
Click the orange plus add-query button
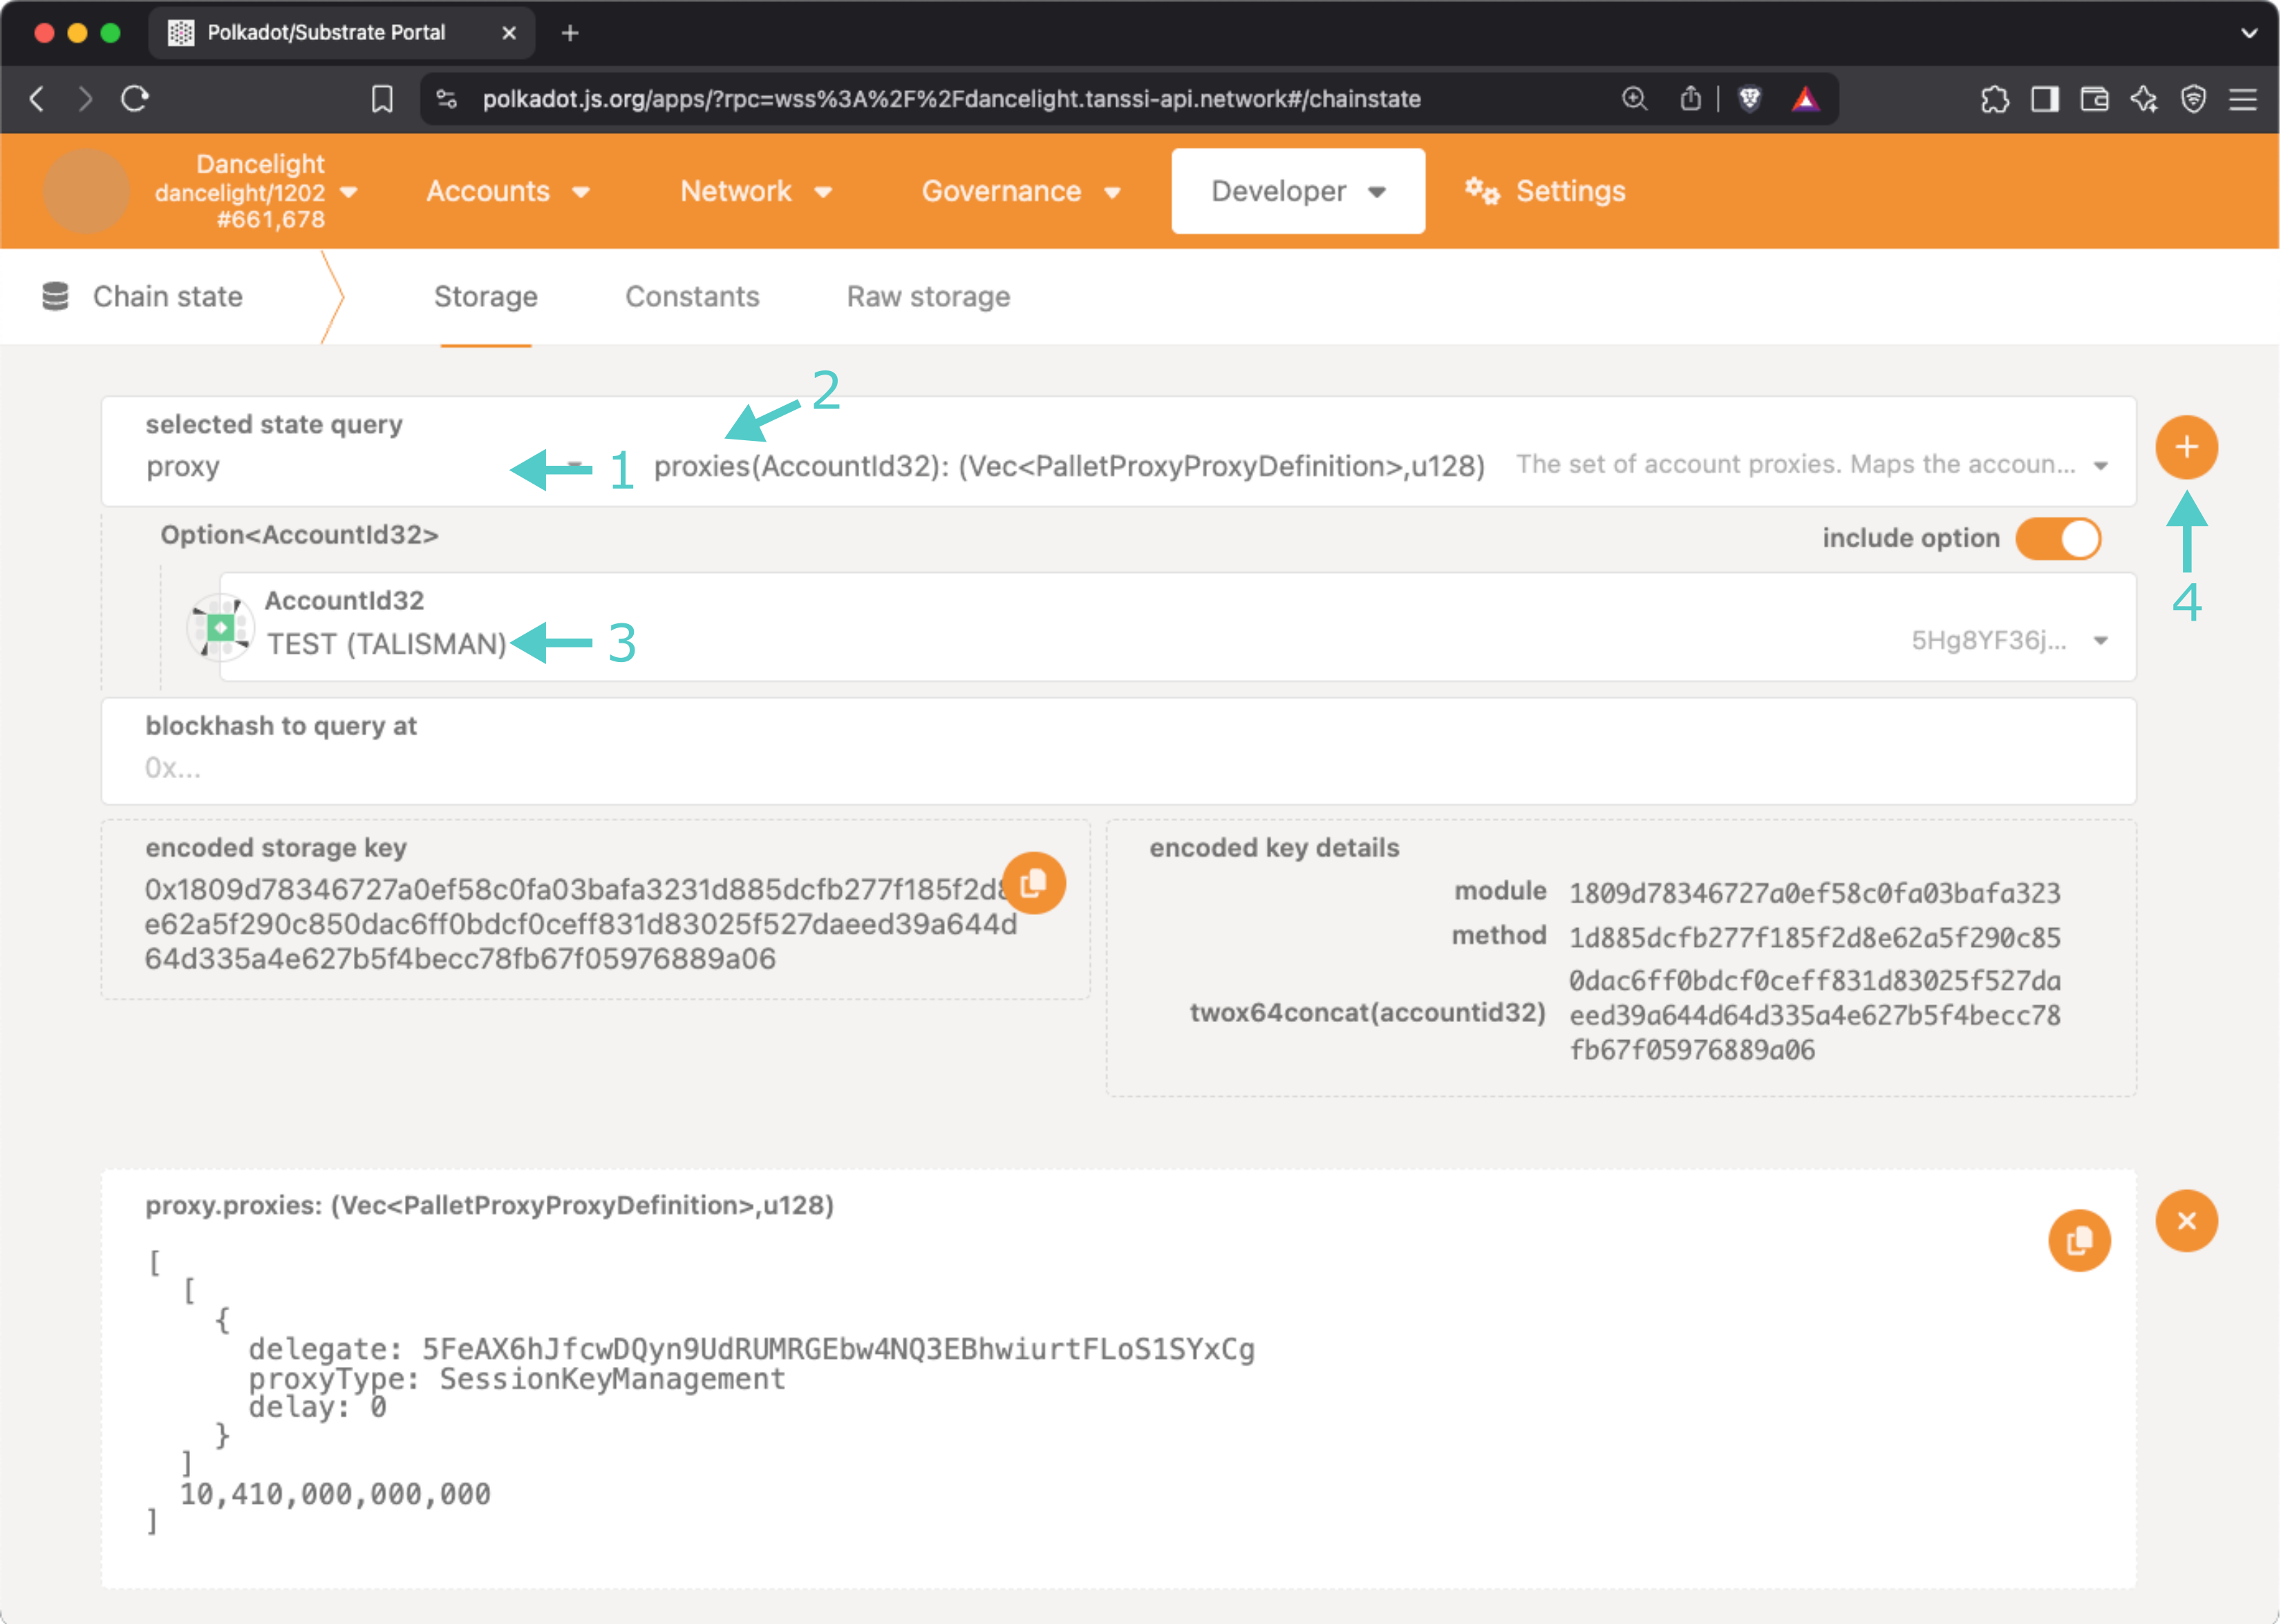pos(2186,447)
